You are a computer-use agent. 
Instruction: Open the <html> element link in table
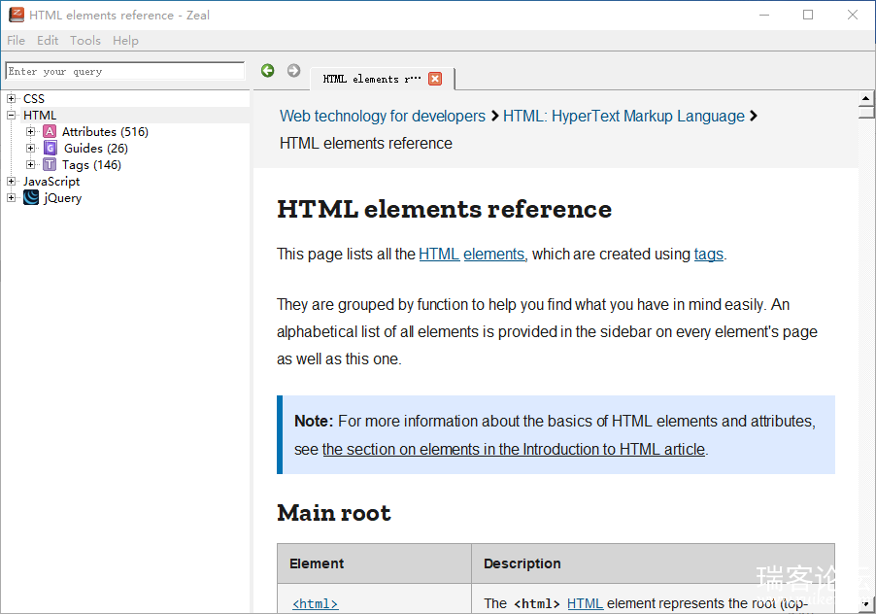tap(315, 604)
